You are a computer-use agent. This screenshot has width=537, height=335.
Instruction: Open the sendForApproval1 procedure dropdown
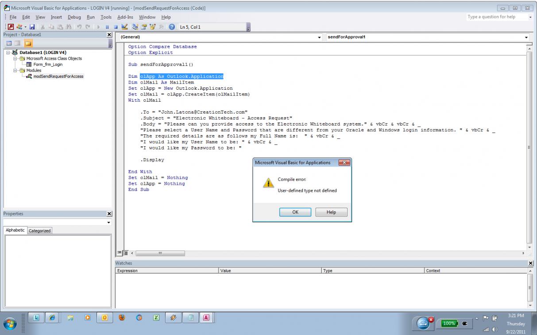527,38
